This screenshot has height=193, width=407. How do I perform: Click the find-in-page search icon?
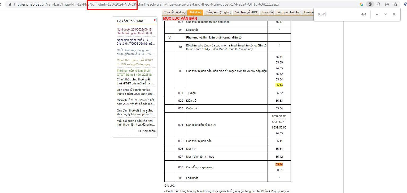pyautogui.click(x=370, y=4)
